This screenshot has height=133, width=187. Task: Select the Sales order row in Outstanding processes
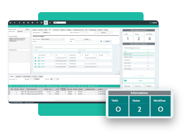[x=139, y=66]
